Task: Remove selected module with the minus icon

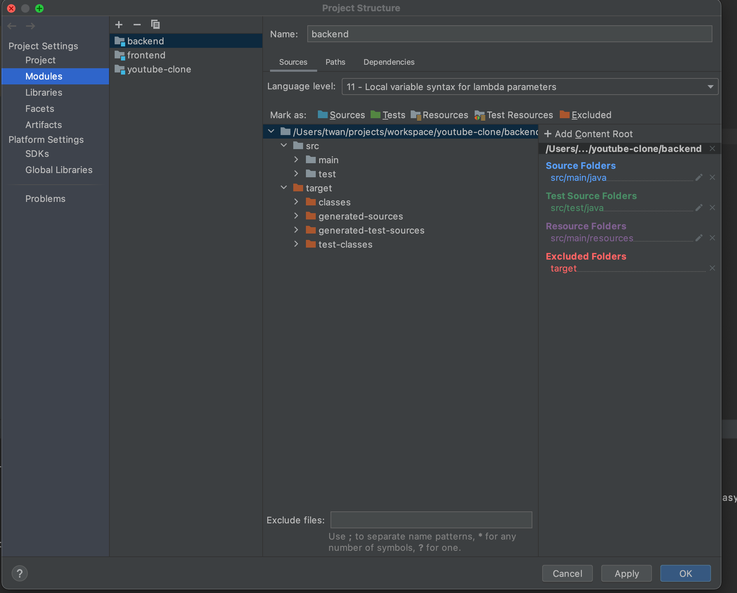Action: click(137, 25)
